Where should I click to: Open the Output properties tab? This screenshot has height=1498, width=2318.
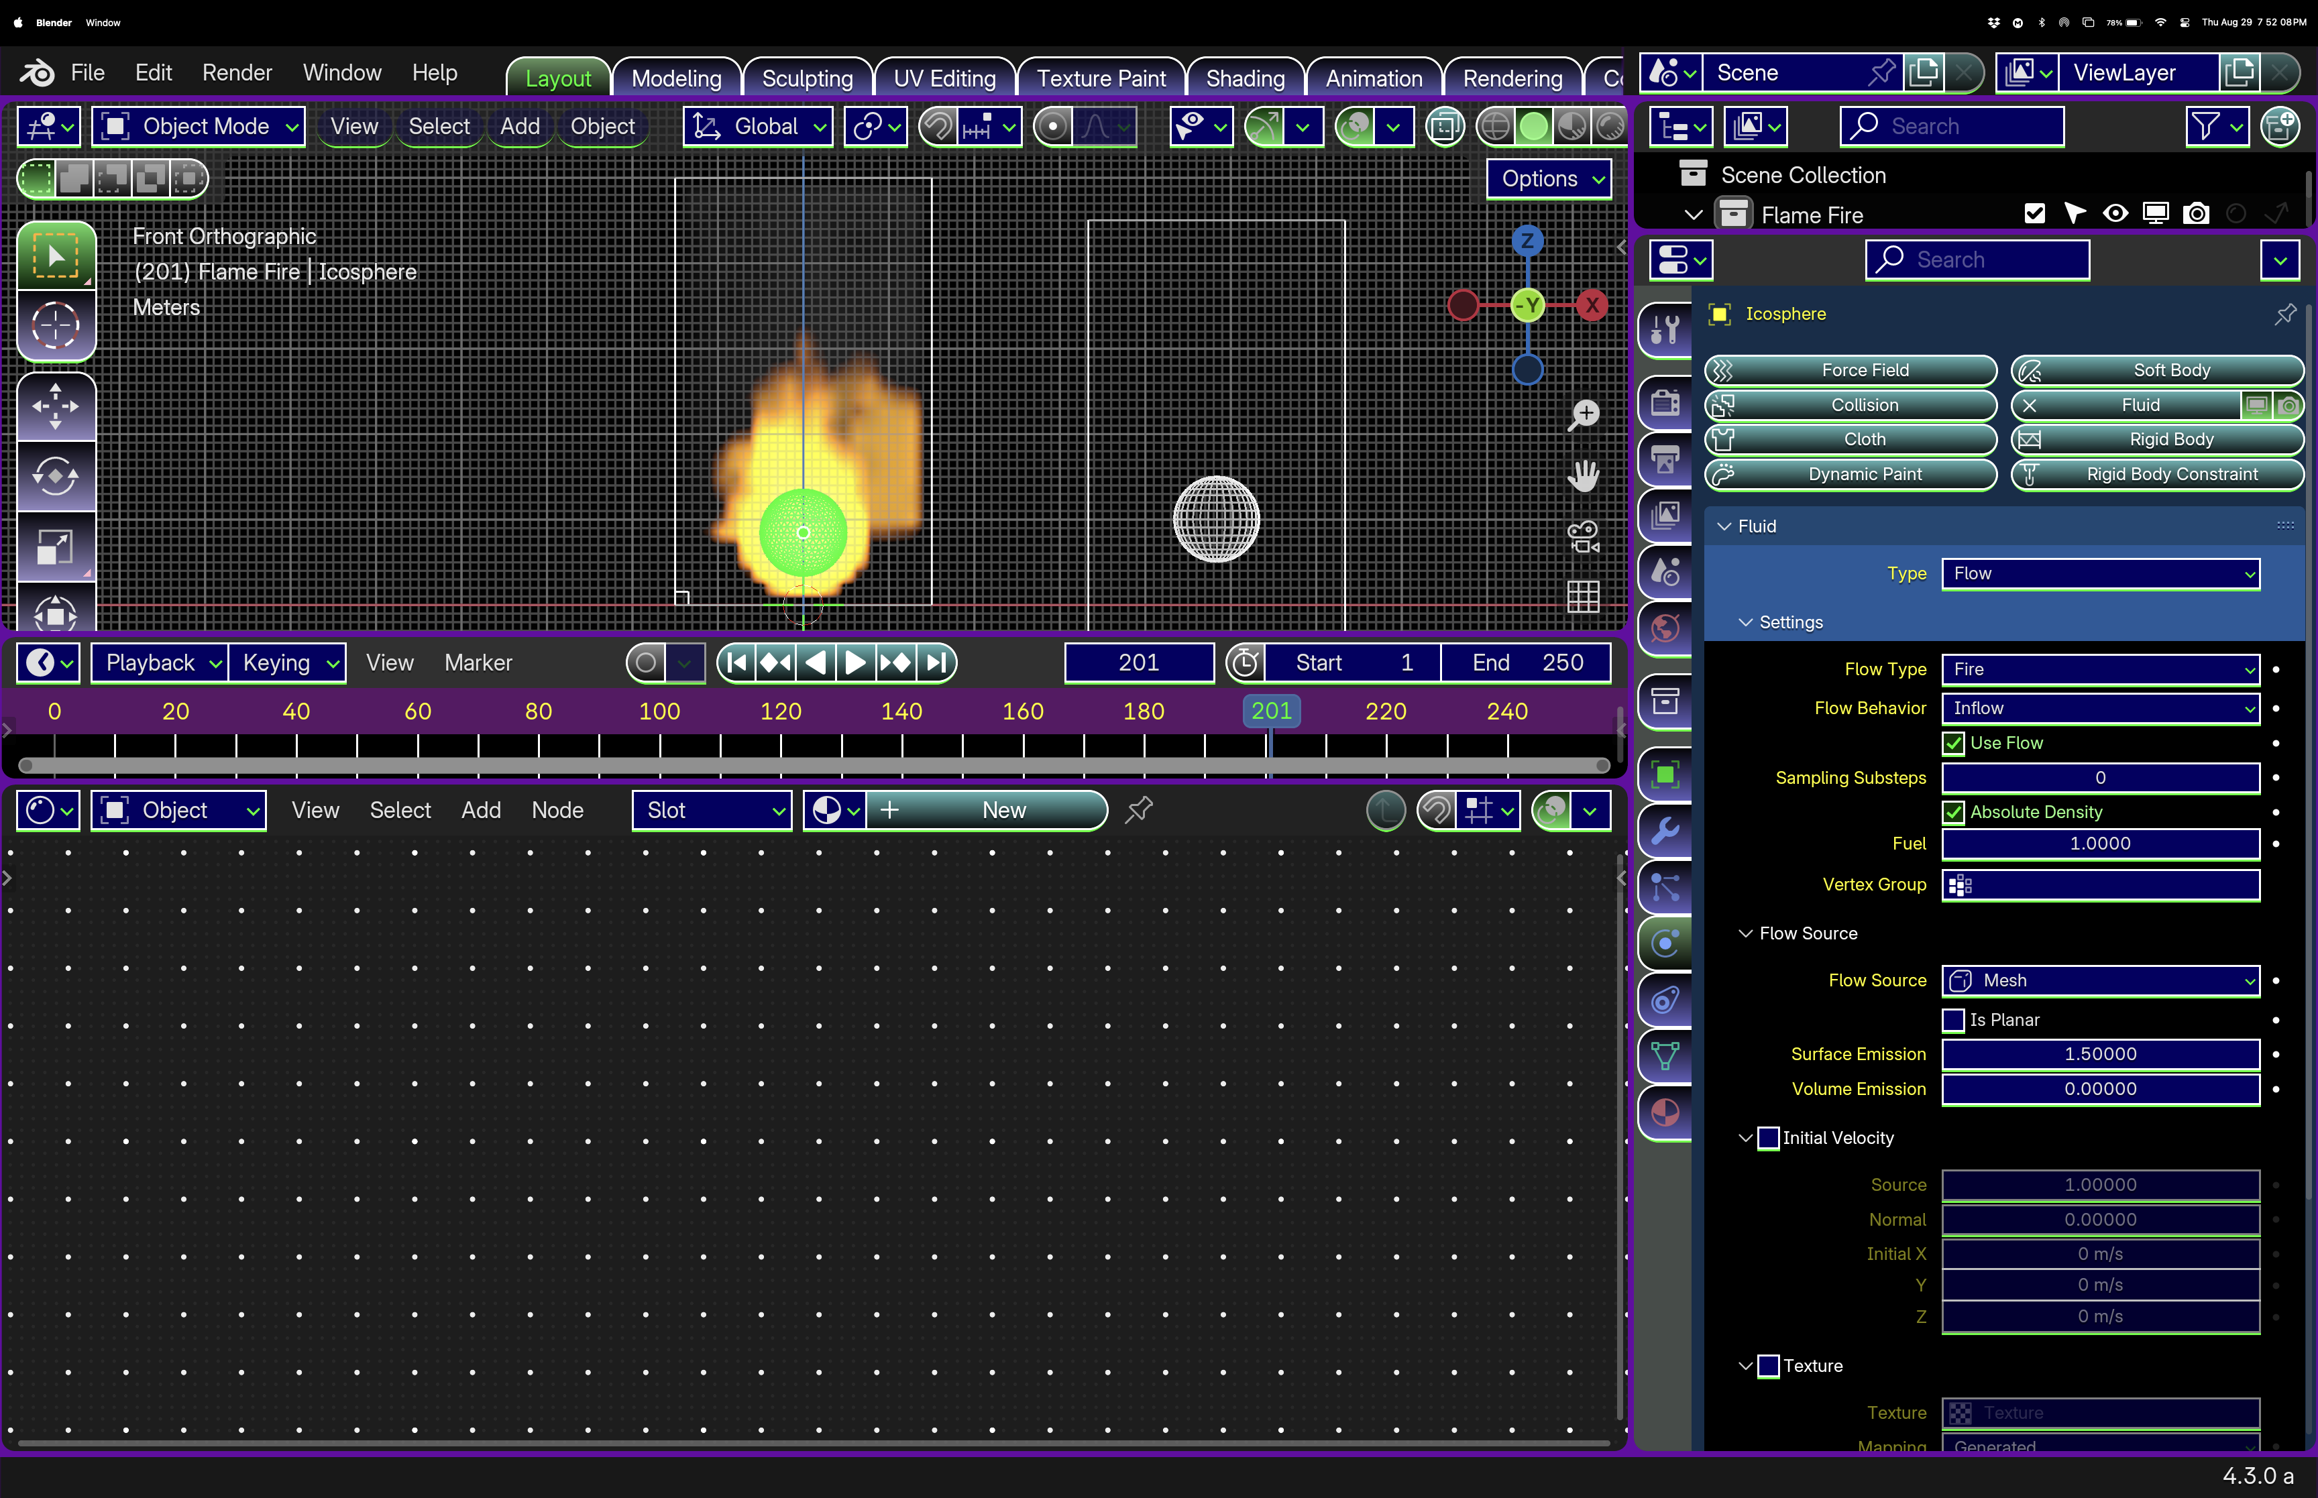tap(1665, 458)
